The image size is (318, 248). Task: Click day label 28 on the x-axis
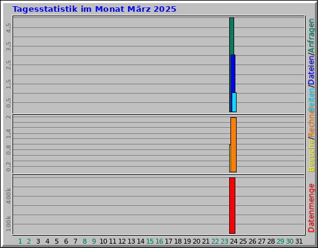coord(271,241)
